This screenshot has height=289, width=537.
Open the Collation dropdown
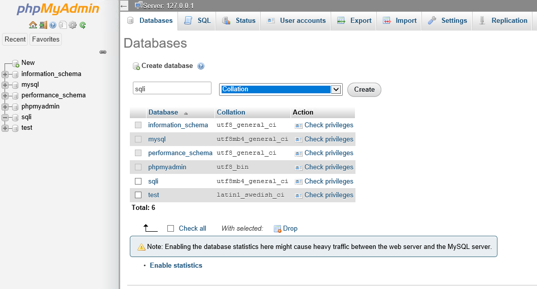281,89
